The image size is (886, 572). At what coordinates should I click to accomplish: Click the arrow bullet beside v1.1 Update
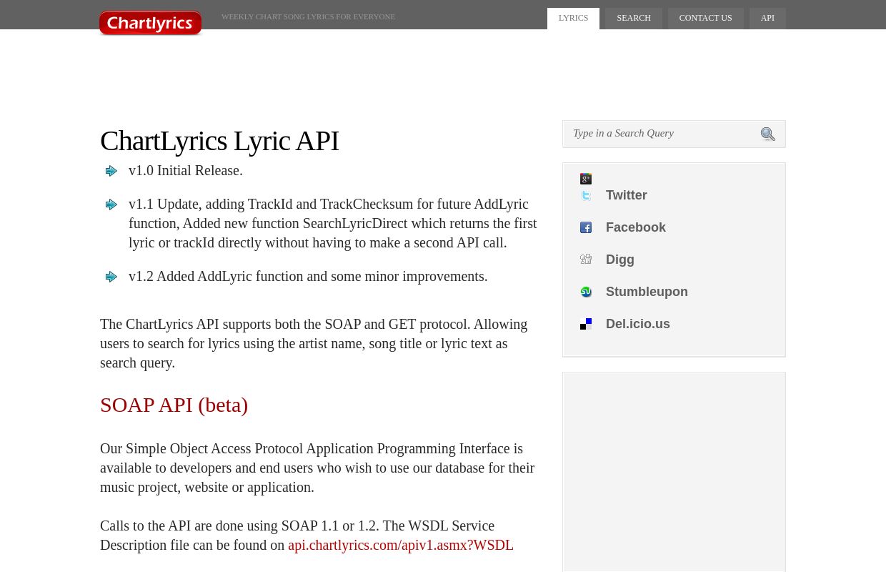[111, 204]
